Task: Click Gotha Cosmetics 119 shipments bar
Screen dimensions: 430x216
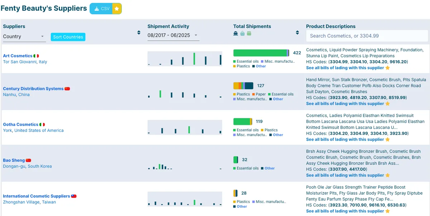Action: pyautogui.click(x=243, y=121)
